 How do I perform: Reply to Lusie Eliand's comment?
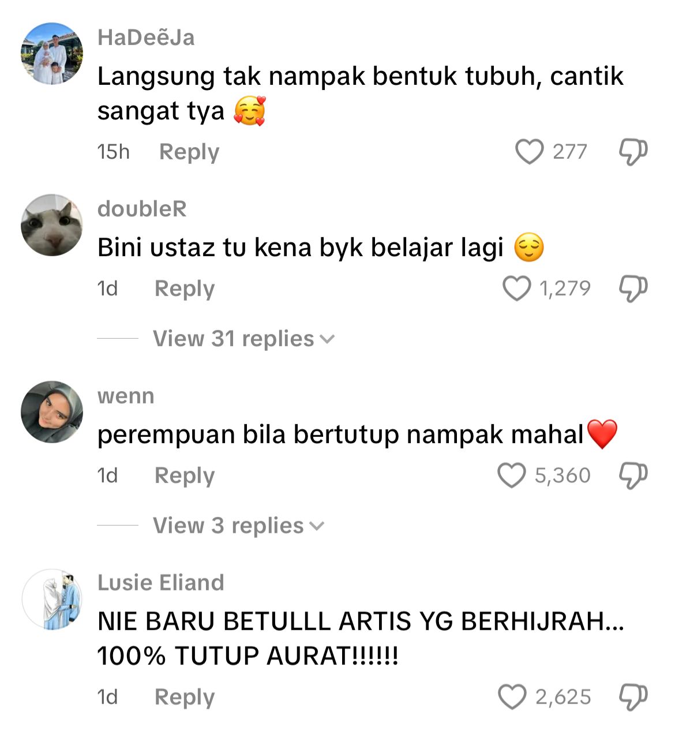click(185, 697)
